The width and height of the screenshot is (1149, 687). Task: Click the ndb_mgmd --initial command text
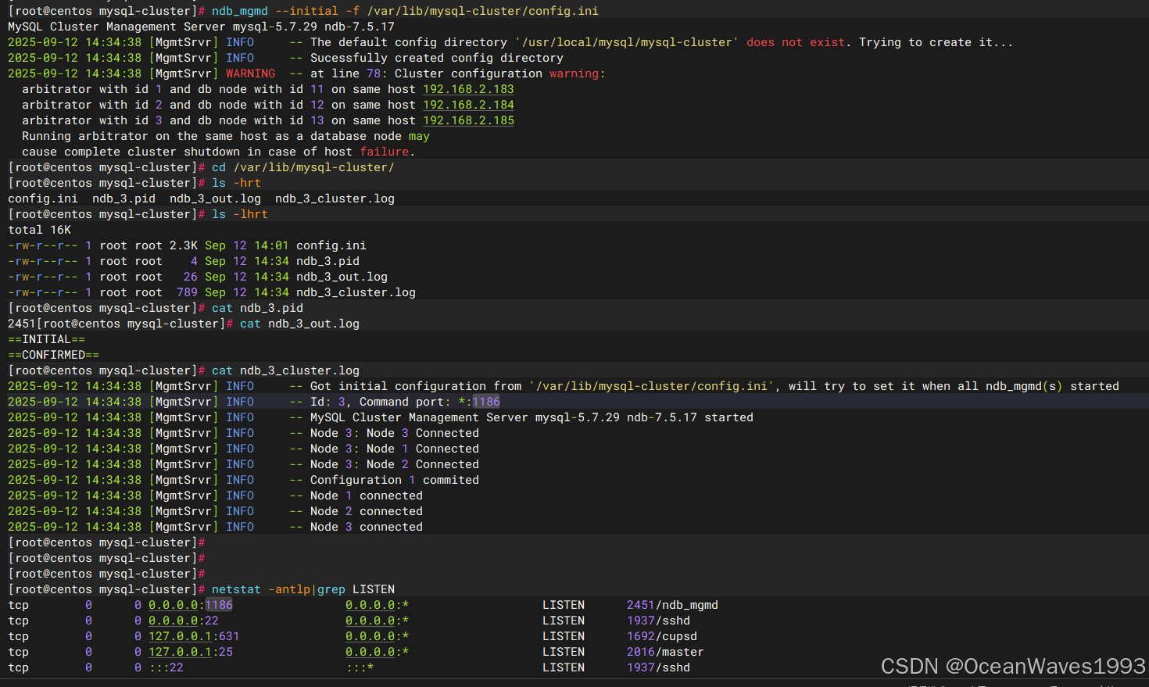(x=405, y=11)
